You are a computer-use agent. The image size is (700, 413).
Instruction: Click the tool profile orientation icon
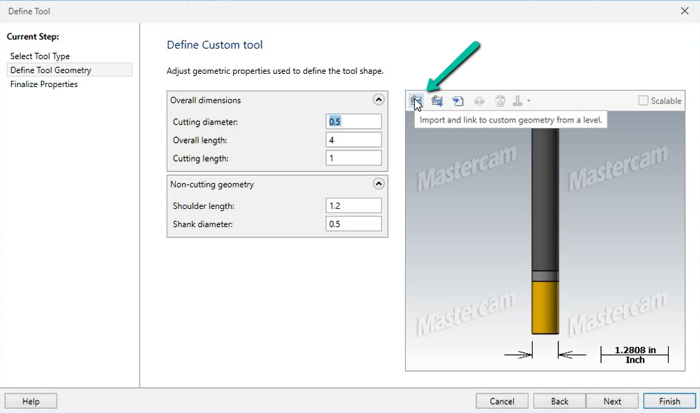518,101
